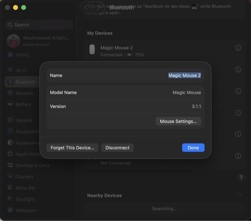The height and width of the screenshot is (221, 251).
Task: Click the Model Name value Magic Mouse
Action: point(187,93)
